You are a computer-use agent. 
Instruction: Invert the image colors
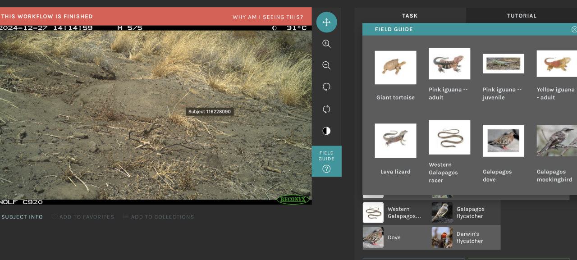tap(326, 131)
